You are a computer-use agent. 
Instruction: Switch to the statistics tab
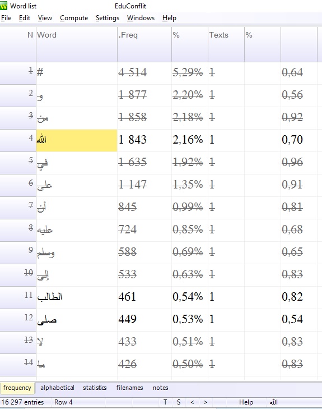(x=95, y=388)
